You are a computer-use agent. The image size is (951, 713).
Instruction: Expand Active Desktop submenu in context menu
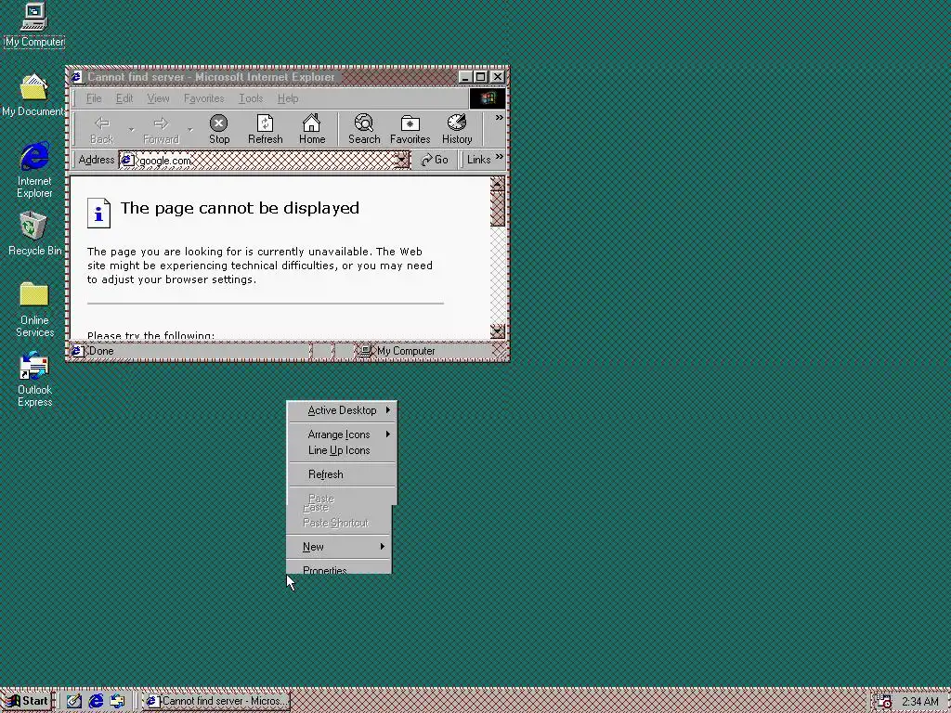[x=342, y=410]
